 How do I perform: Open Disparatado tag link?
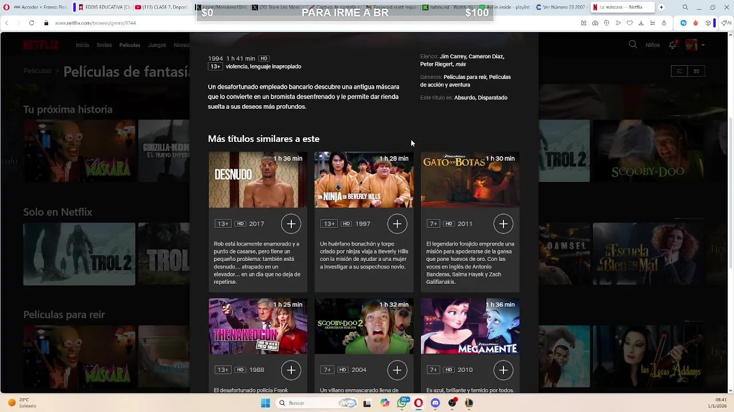click(x=493, y=98)
